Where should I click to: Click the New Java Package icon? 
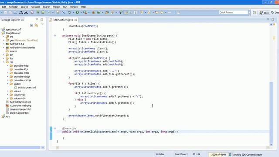pos(93,13)
